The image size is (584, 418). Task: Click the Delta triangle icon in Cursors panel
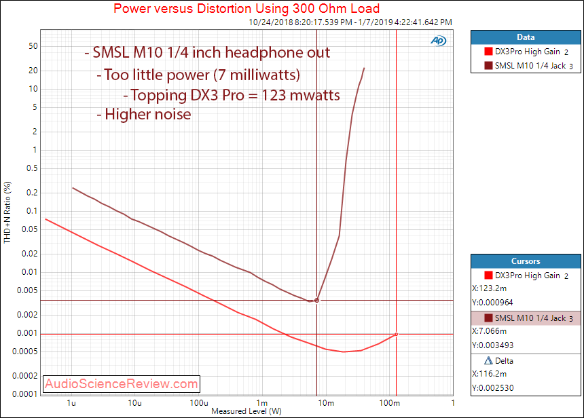click(x=488, y=361)
